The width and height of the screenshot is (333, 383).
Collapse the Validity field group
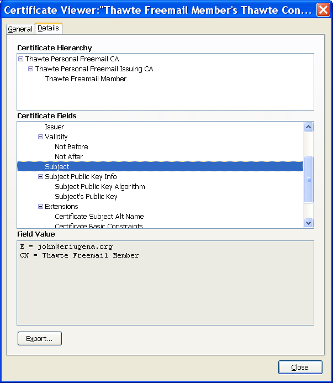[40, 137]
